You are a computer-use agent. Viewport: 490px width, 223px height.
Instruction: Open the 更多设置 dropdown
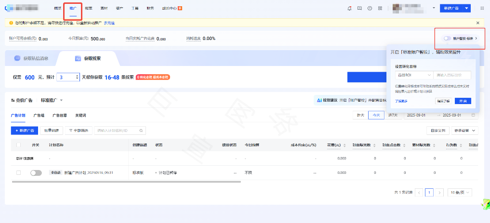coord(464,131)
